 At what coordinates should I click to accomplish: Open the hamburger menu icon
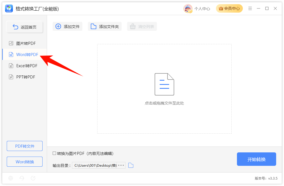click(x=250, y=8)
